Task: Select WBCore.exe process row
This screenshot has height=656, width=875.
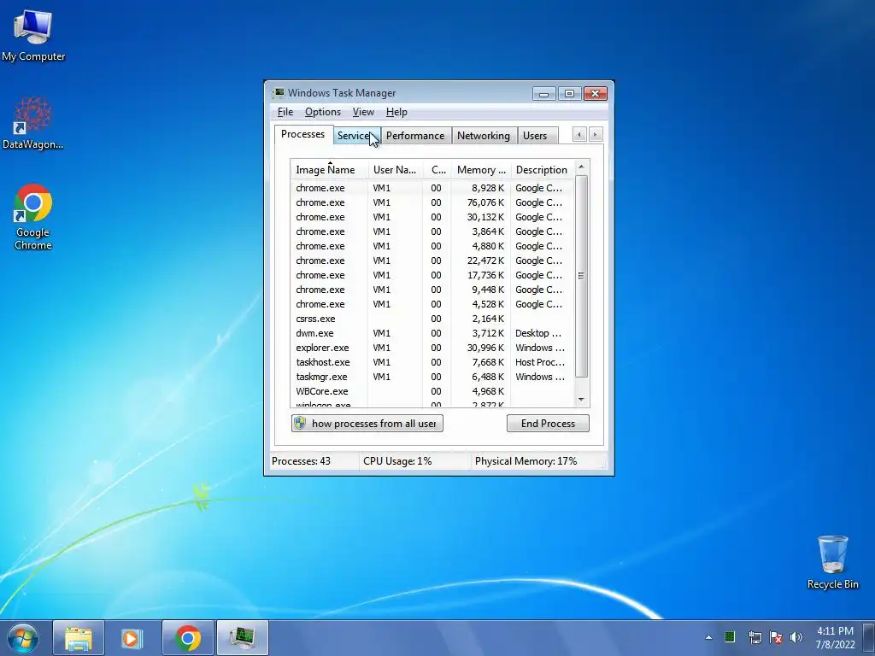Action: tap(432, 391)
